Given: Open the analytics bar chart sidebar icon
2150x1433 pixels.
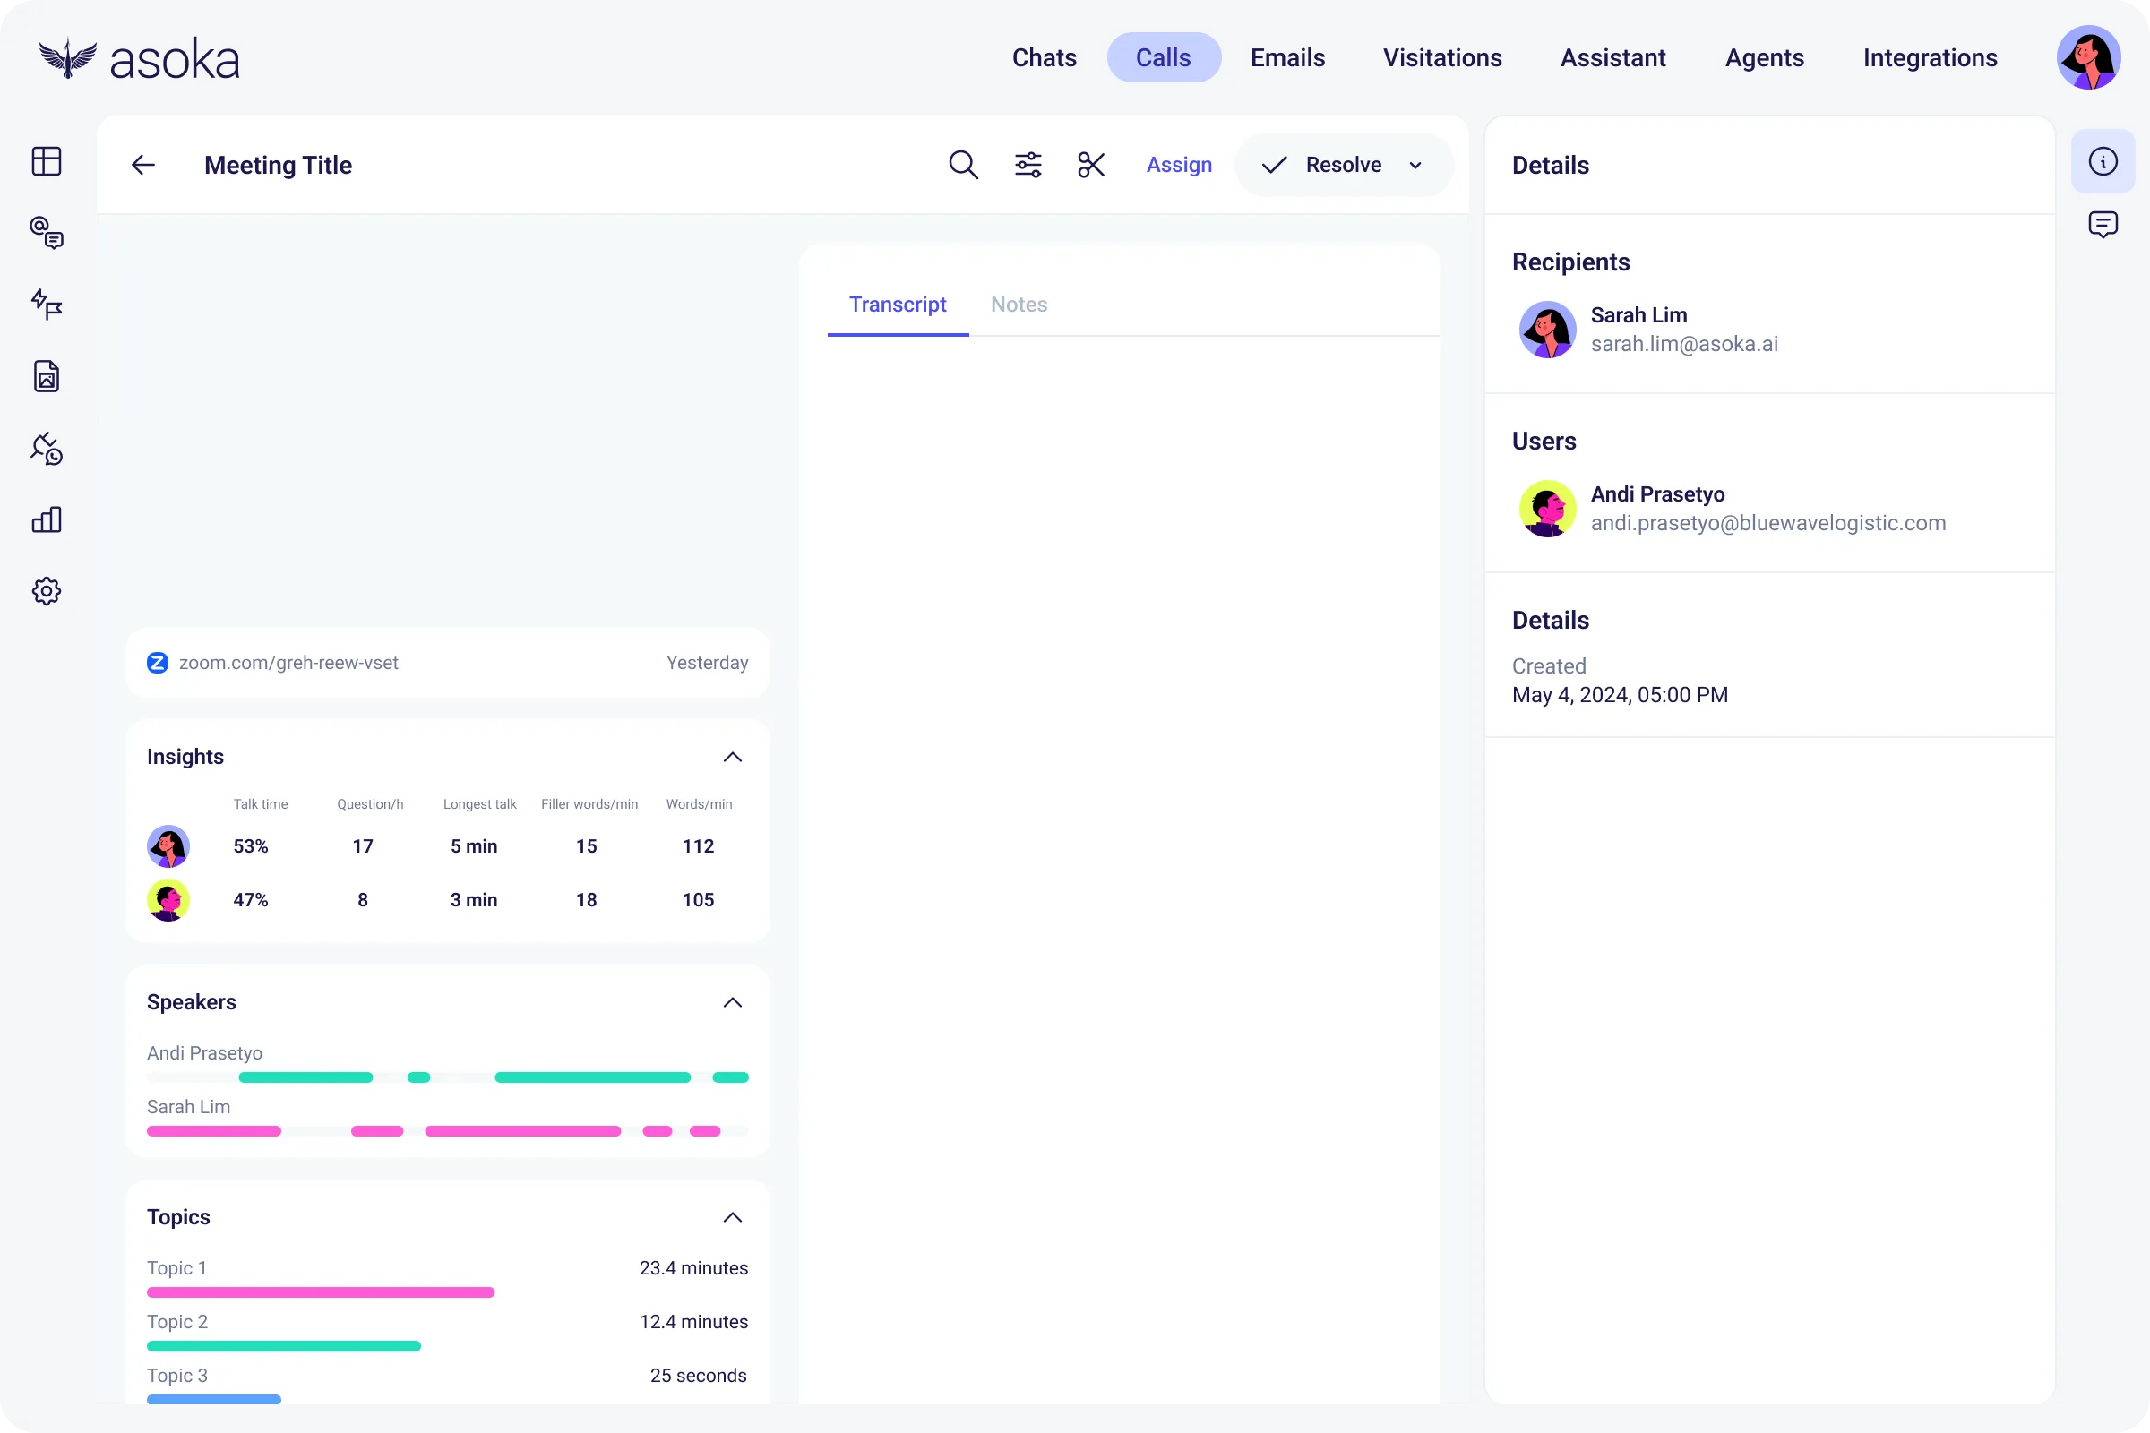Looking at the screenshot, I should 47,520.
